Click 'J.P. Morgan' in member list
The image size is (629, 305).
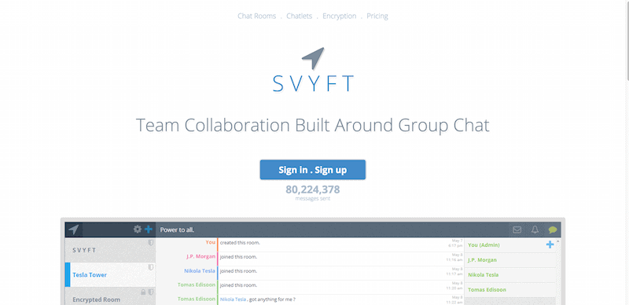click(x=482, y=259)
